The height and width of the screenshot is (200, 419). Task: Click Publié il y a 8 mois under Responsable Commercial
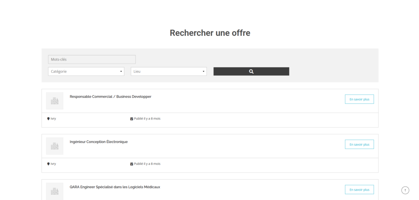[147, 119]
